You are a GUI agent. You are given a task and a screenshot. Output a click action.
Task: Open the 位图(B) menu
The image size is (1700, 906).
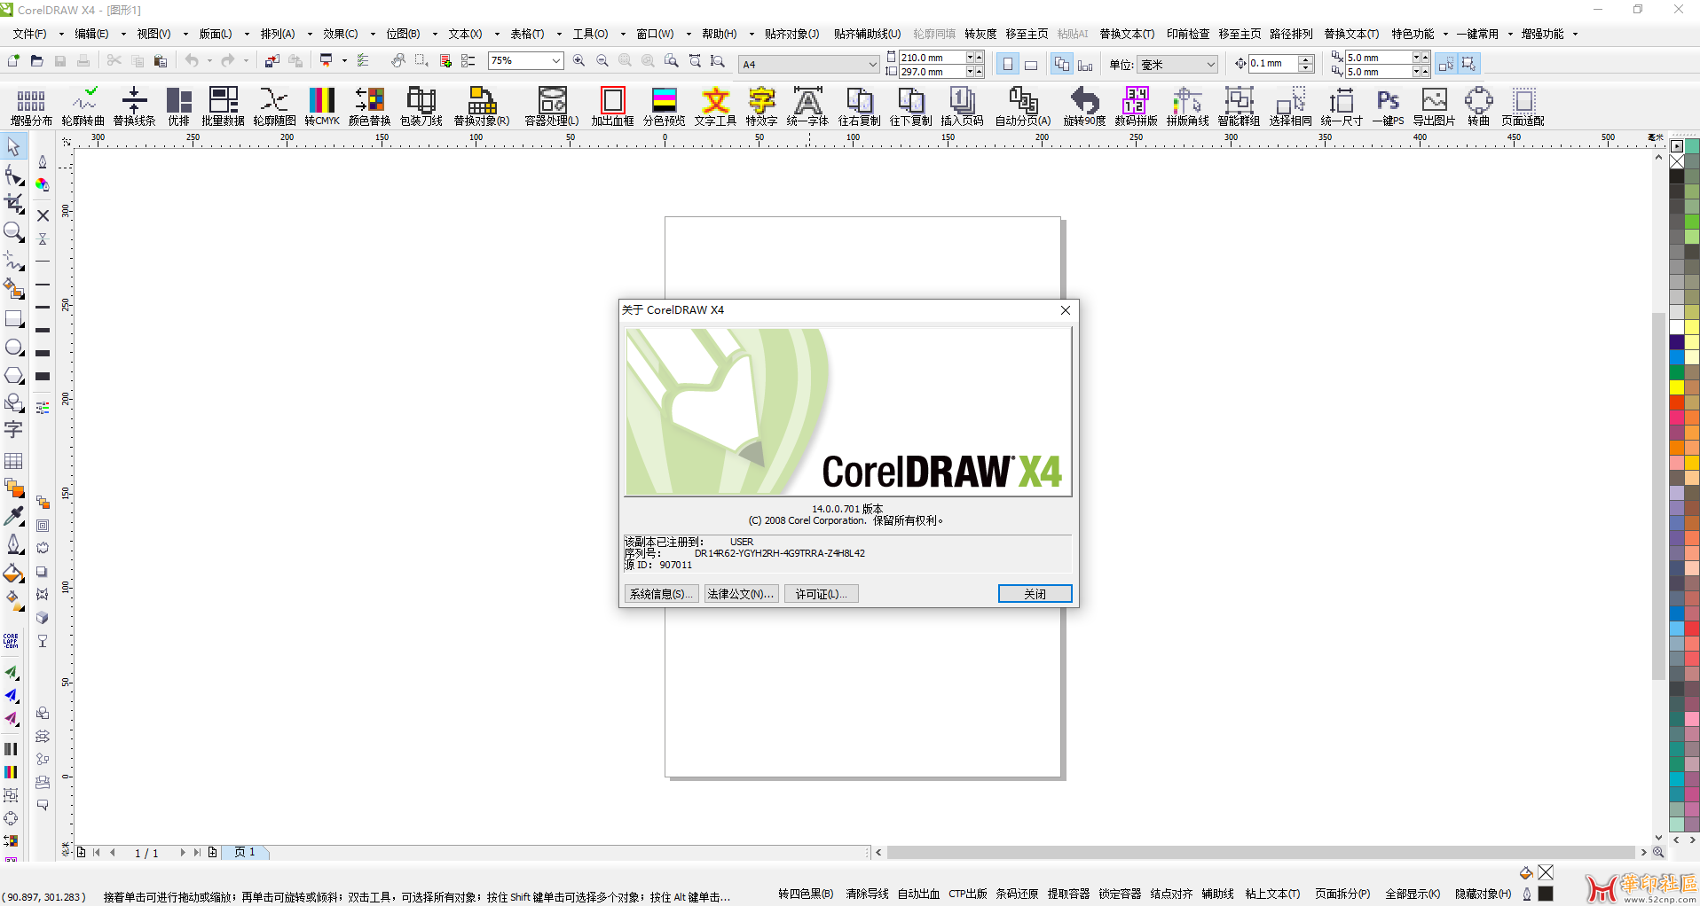(403, 34)
